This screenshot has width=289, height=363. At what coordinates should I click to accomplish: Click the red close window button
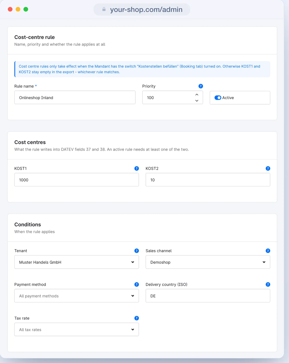pyautogui.click(x=10, y=9)
